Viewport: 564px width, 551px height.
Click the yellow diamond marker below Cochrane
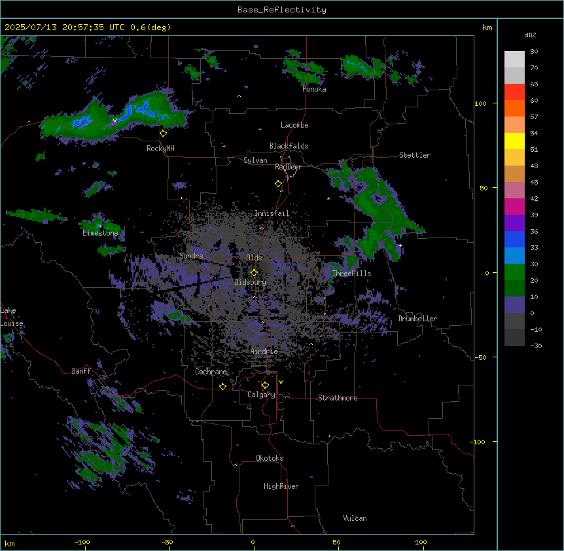coord(222,386)
